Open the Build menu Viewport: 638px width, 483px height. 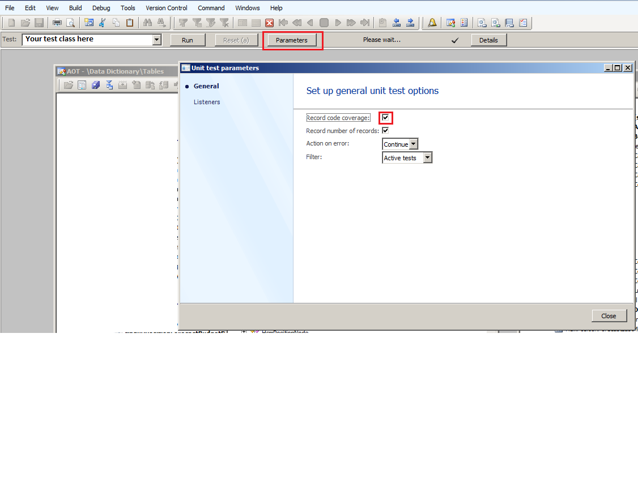pyautogui.click(x=75, y=8)
